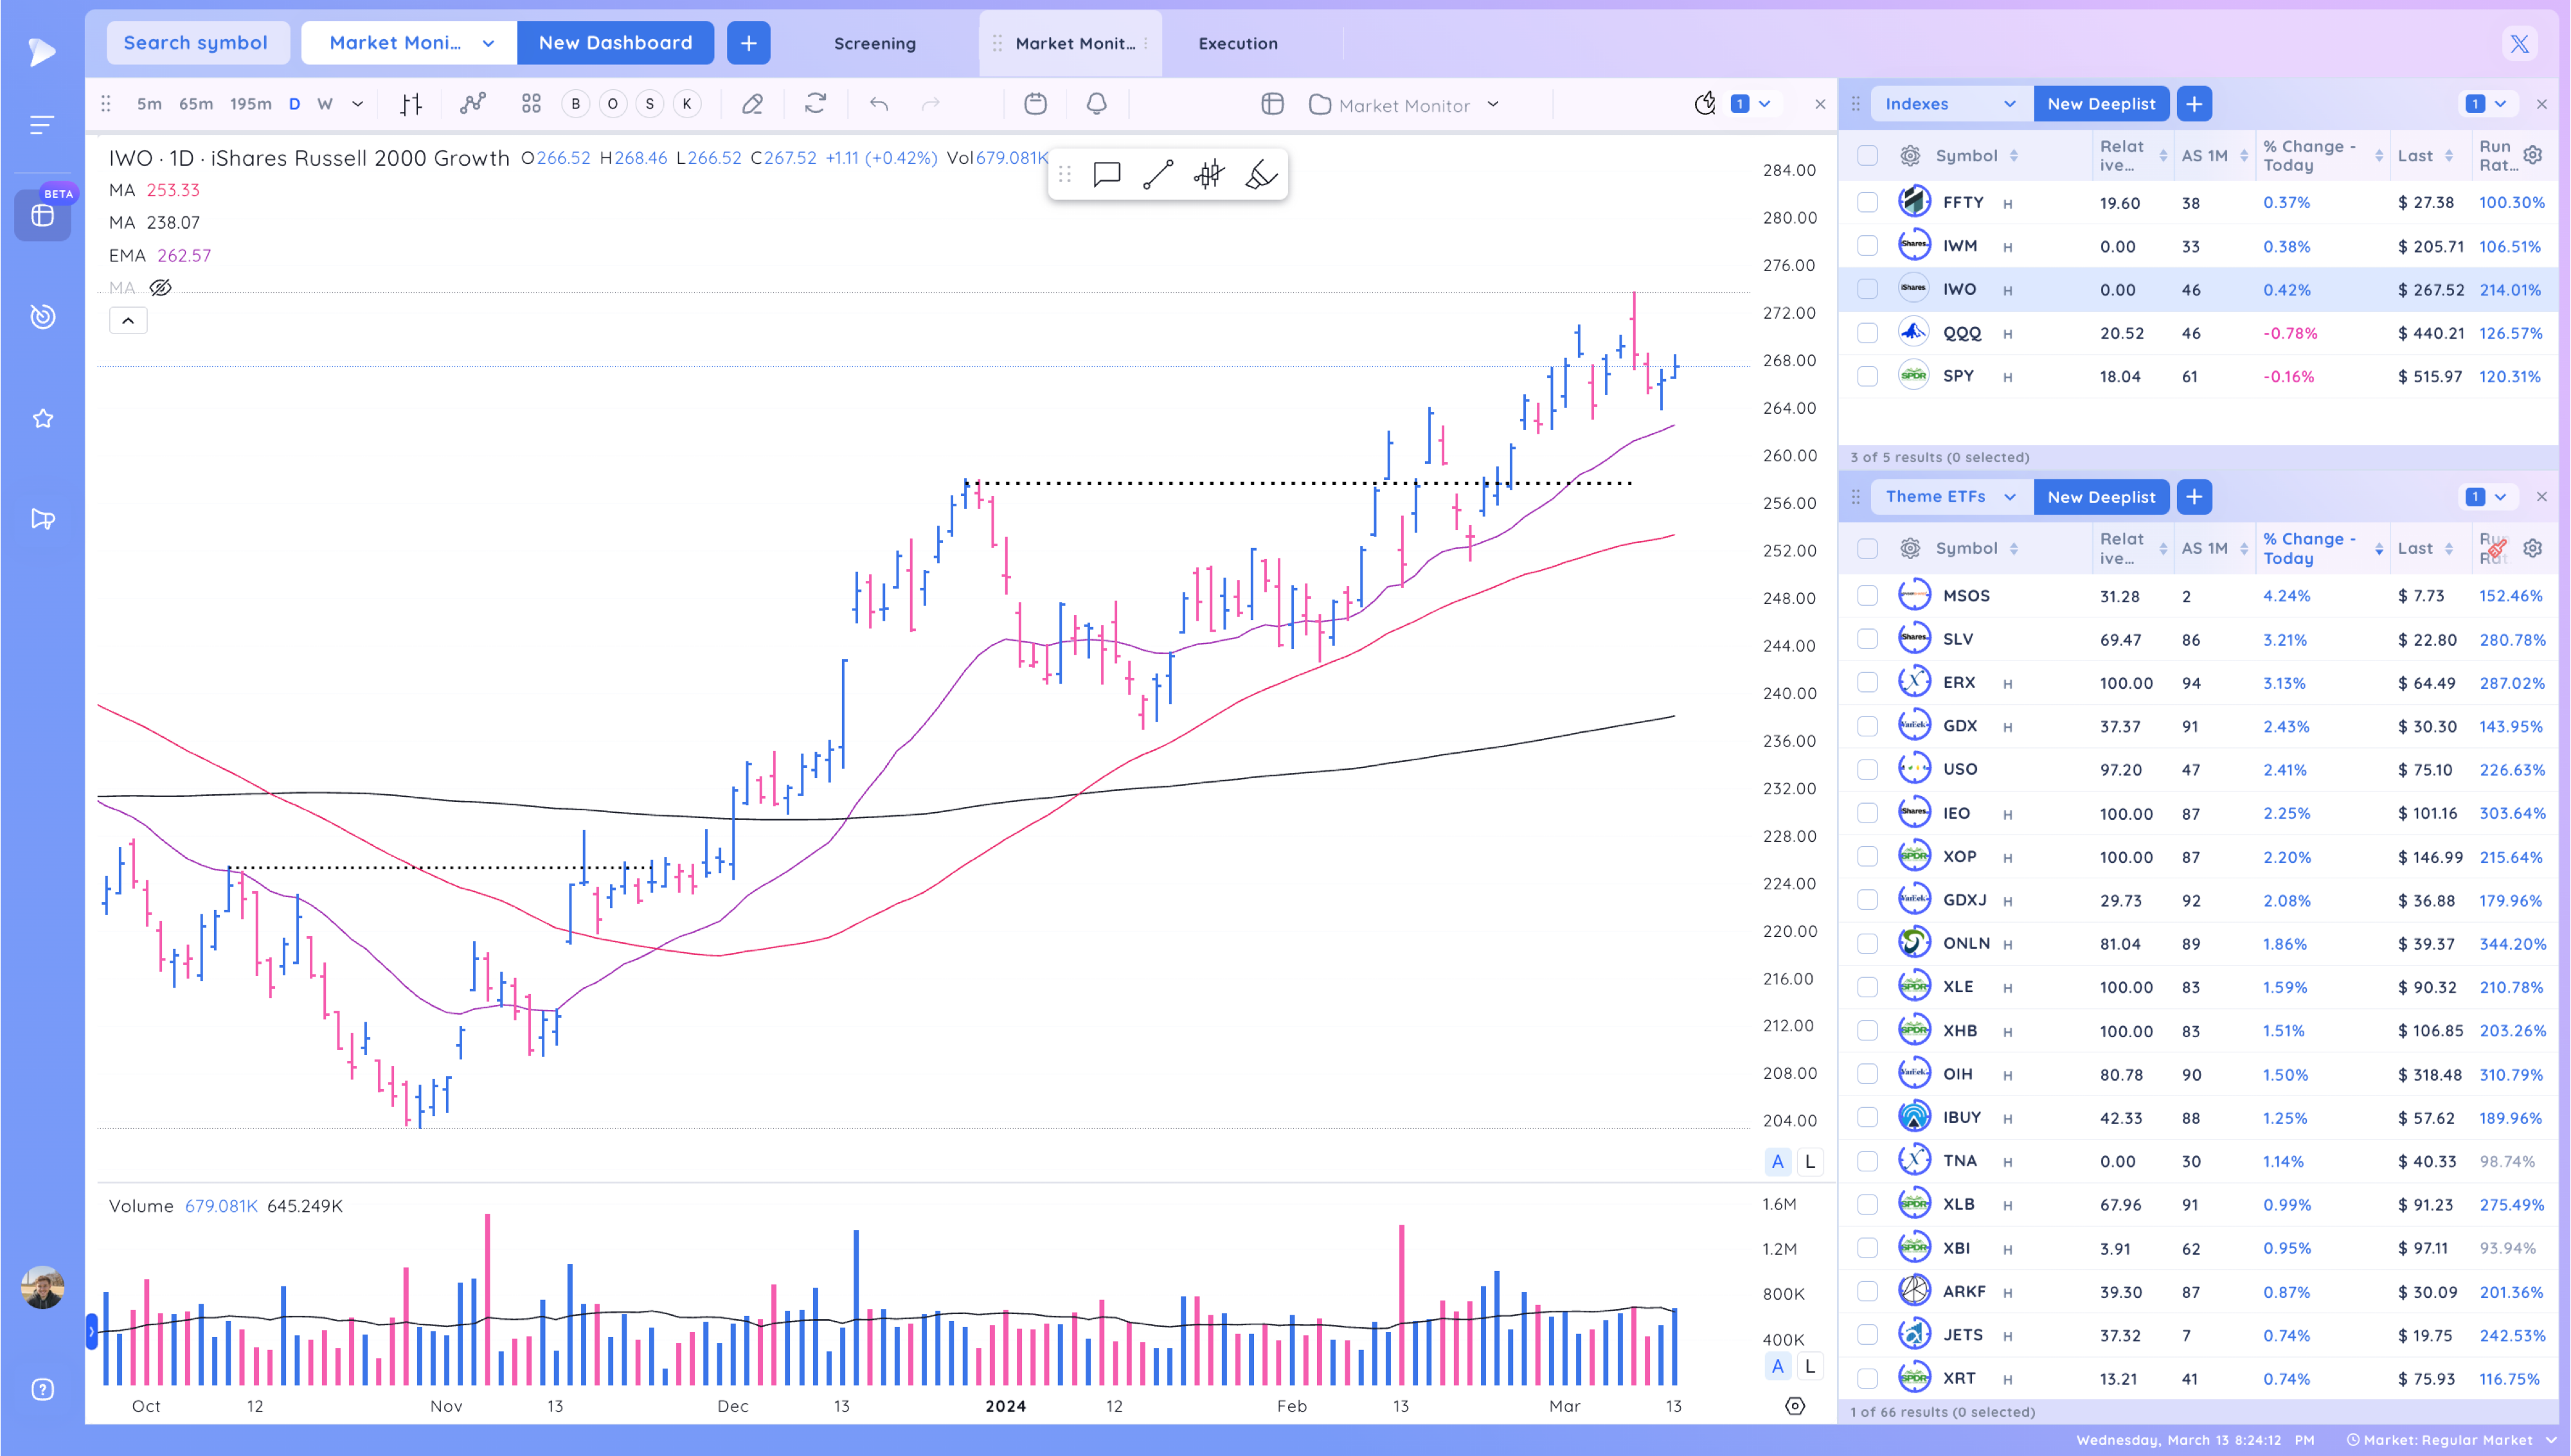Open the favorites star icon in sidebar
This screenshot has height=1456, width=2571.
[42, 419]
